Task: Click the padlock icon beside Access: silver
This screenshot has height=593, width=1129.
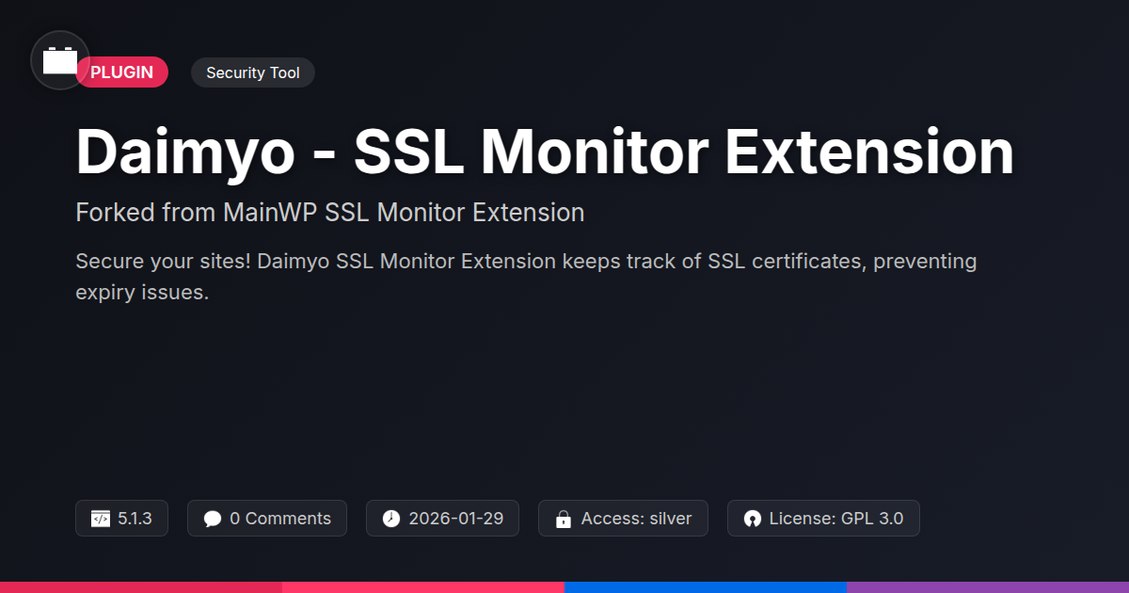Action: (x=564, y=519)
